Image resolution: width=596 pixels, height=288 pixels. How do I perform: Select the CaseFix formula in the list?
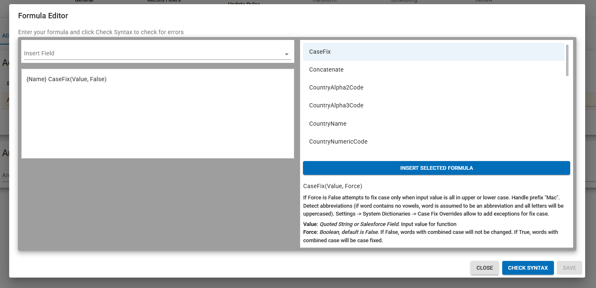[x=433, y=51]
